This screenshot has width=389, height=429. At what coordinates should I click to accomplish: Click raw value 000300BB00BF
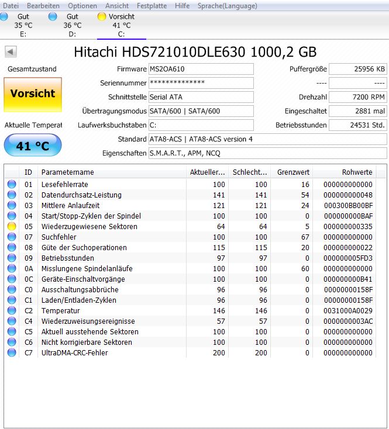[348, 206]
